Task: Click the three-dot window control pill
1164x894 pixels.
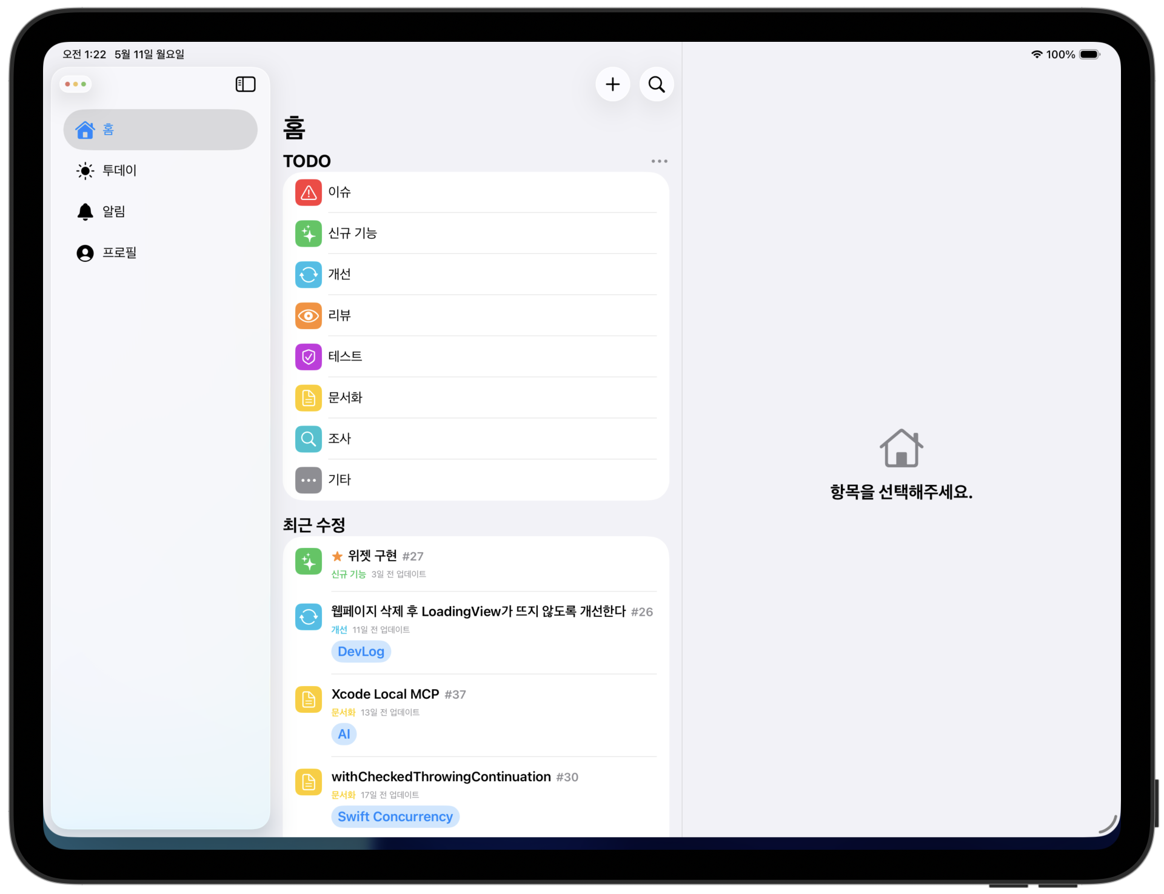Action: point(76,84)
